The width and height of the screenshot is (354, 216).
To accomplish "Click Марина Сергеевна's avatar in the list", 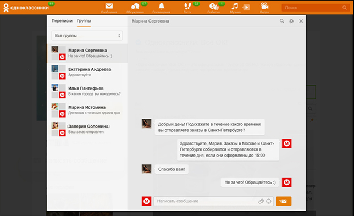I will pyautogui.click(x=55, y=49).
